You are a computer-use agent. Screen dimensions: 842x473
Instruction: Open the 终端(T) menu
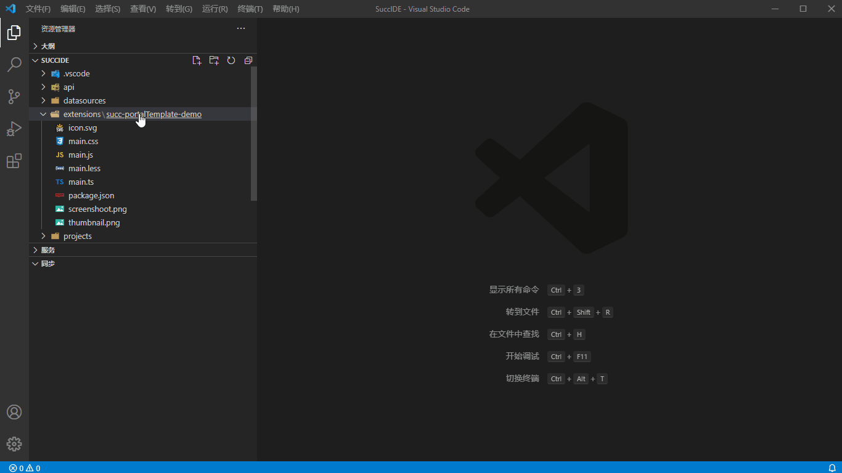point(250,9)
